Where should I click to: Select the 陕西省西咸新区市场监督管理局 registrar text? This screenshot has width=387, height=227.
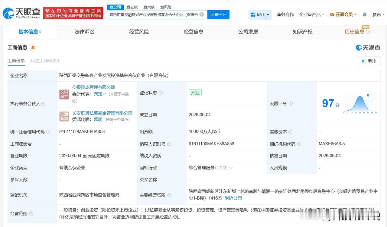pyautogui.click(x=89, y=195)
